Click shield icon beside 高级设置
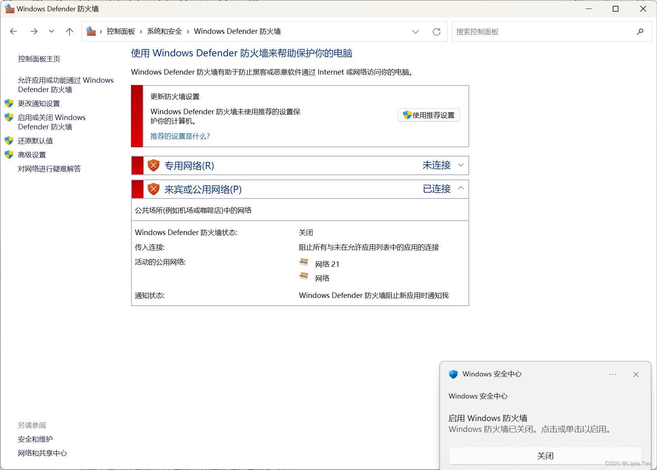Viewport: 657px width, 470px height. pyautogui.click(x=9, y=155)
